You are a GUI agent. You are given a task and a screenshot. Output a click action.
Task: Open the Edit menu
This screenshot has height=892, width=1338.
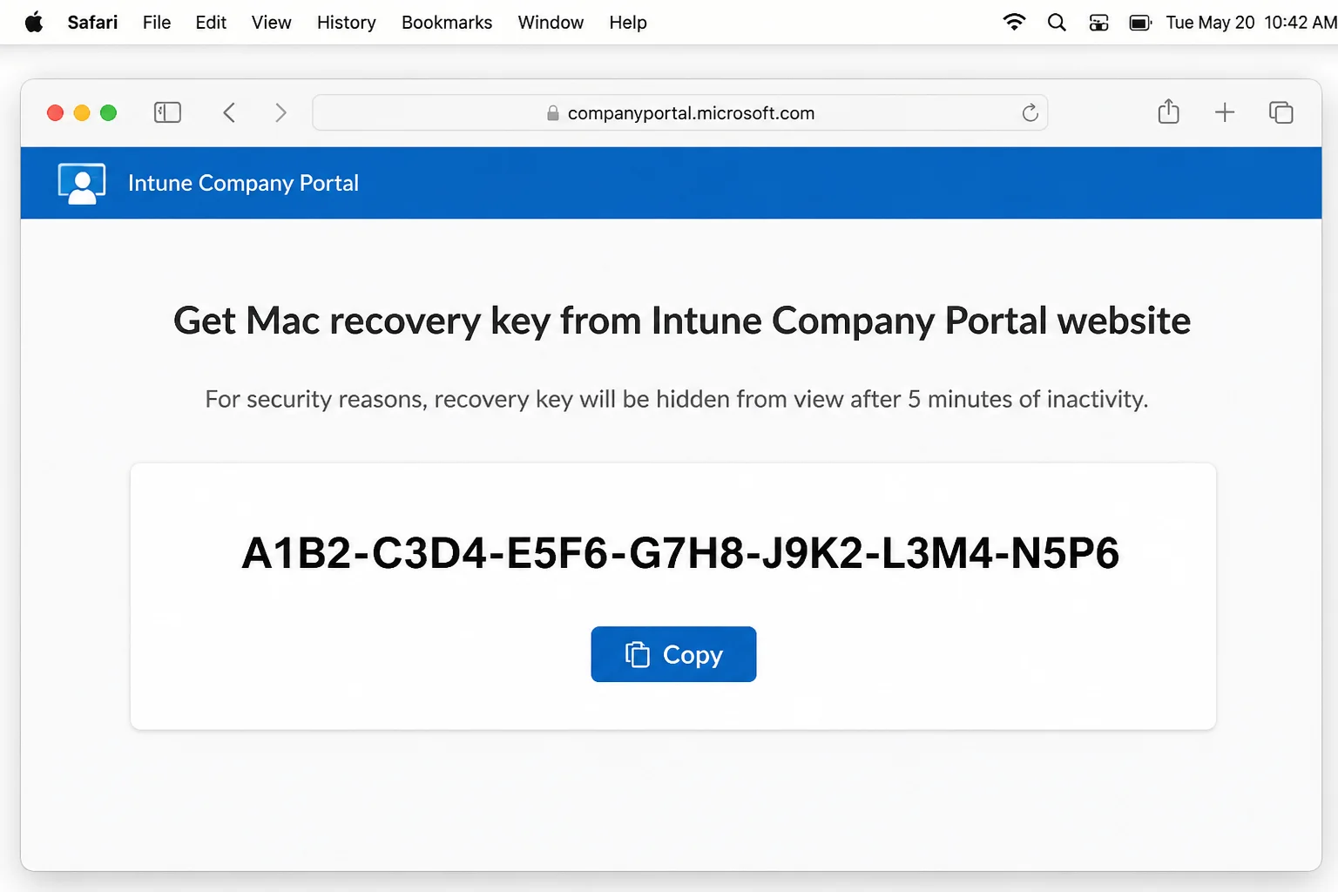[211, 22]
